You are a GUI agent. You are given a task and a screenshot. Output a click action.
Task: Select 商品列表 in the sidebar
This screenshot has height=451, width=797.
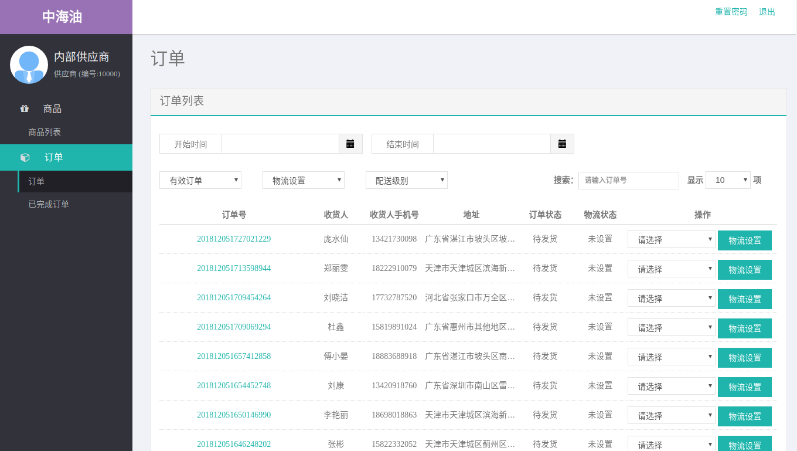pos(45,132)
